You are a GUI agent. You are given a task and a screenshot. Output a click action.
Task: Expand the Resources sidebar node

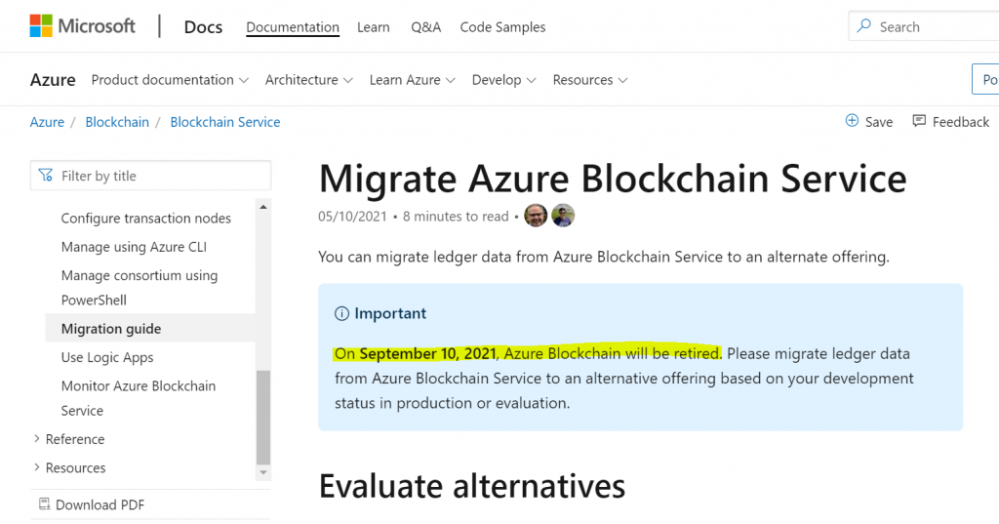[x=37, y=468]
